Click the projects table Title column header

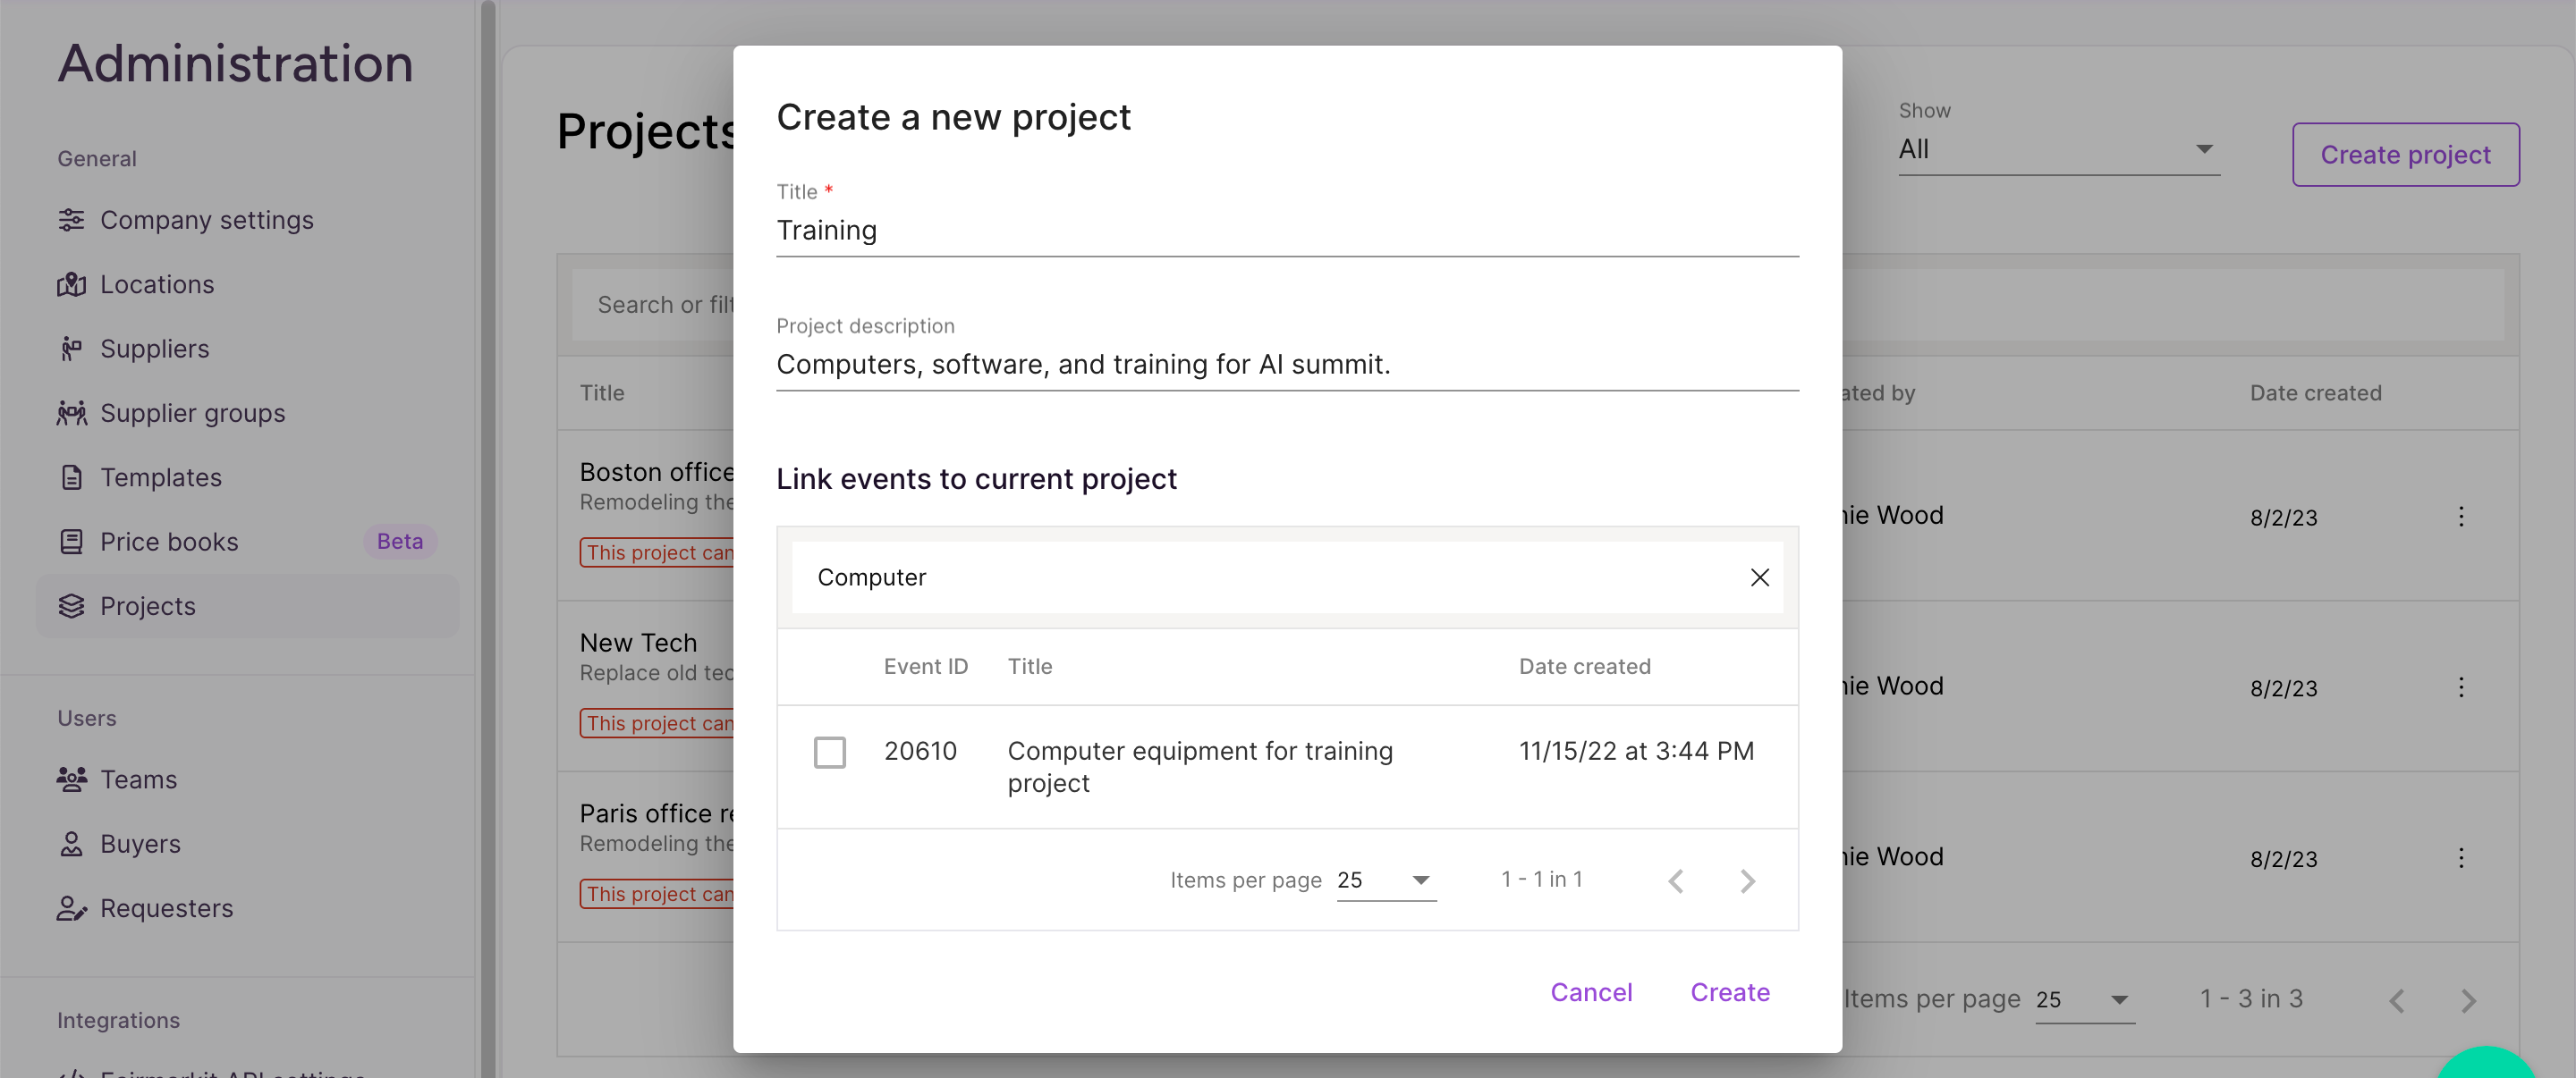click(602, 392)
